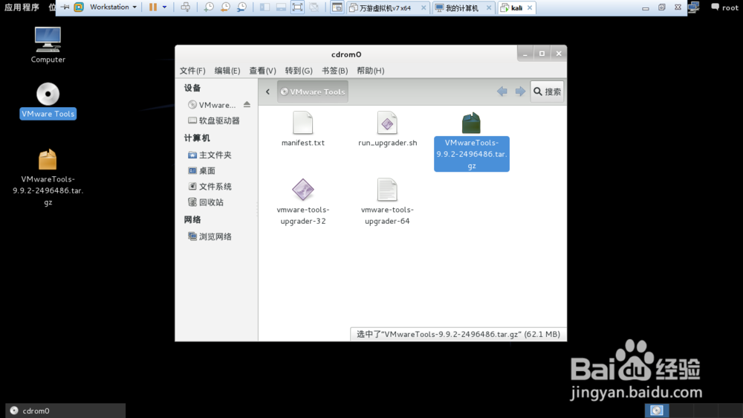
Task: Click the pause virtual machine button
Action: click(x=152, y=7)
